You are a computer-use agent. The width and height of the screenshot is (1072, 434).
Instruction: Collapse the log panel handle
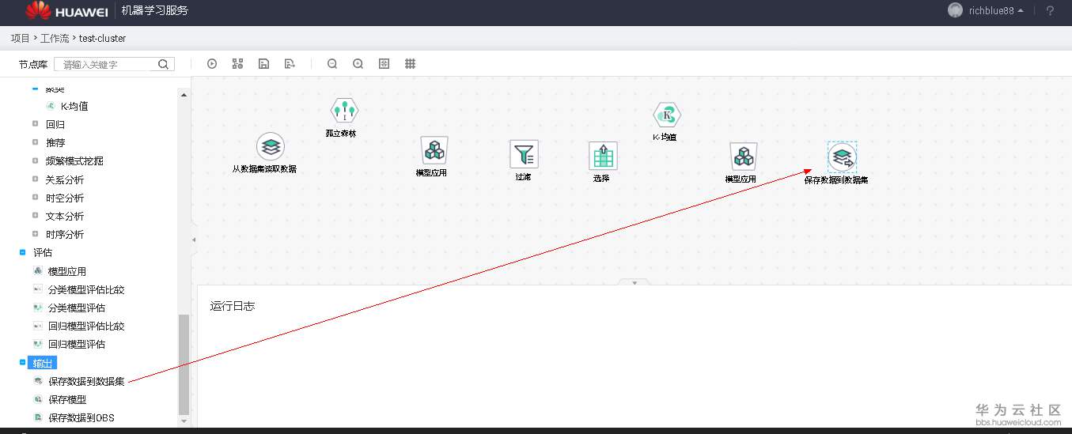pos(634,282)
